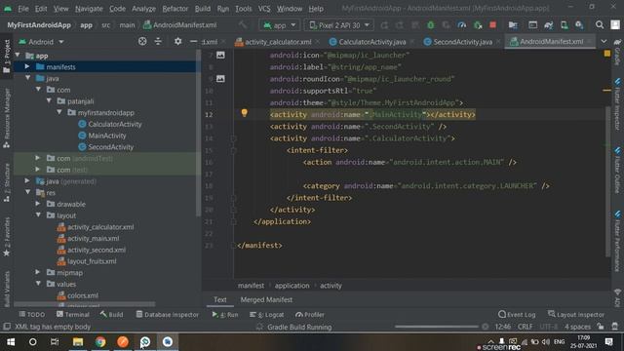Open the Pixel 2 API 30 device dropdown
The height and width of the screenshot is (351, 624).
(x=339, y=25)
